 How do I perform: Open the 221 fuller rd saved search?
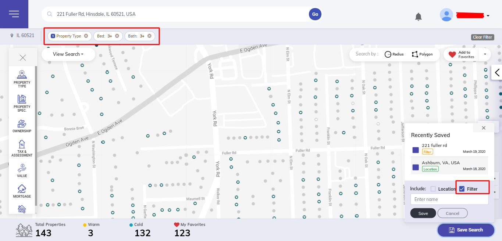click(434, 145)
